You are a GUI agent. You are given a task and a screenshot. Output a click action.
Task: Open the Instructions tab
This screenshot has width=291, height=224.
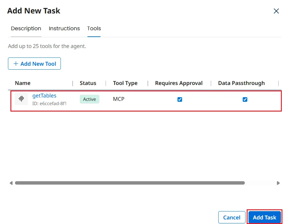64,28
